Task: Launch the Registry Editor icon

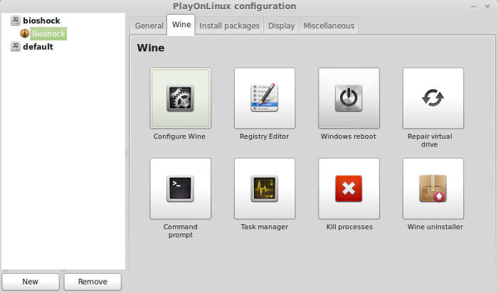Action: [x=265, y=98]
